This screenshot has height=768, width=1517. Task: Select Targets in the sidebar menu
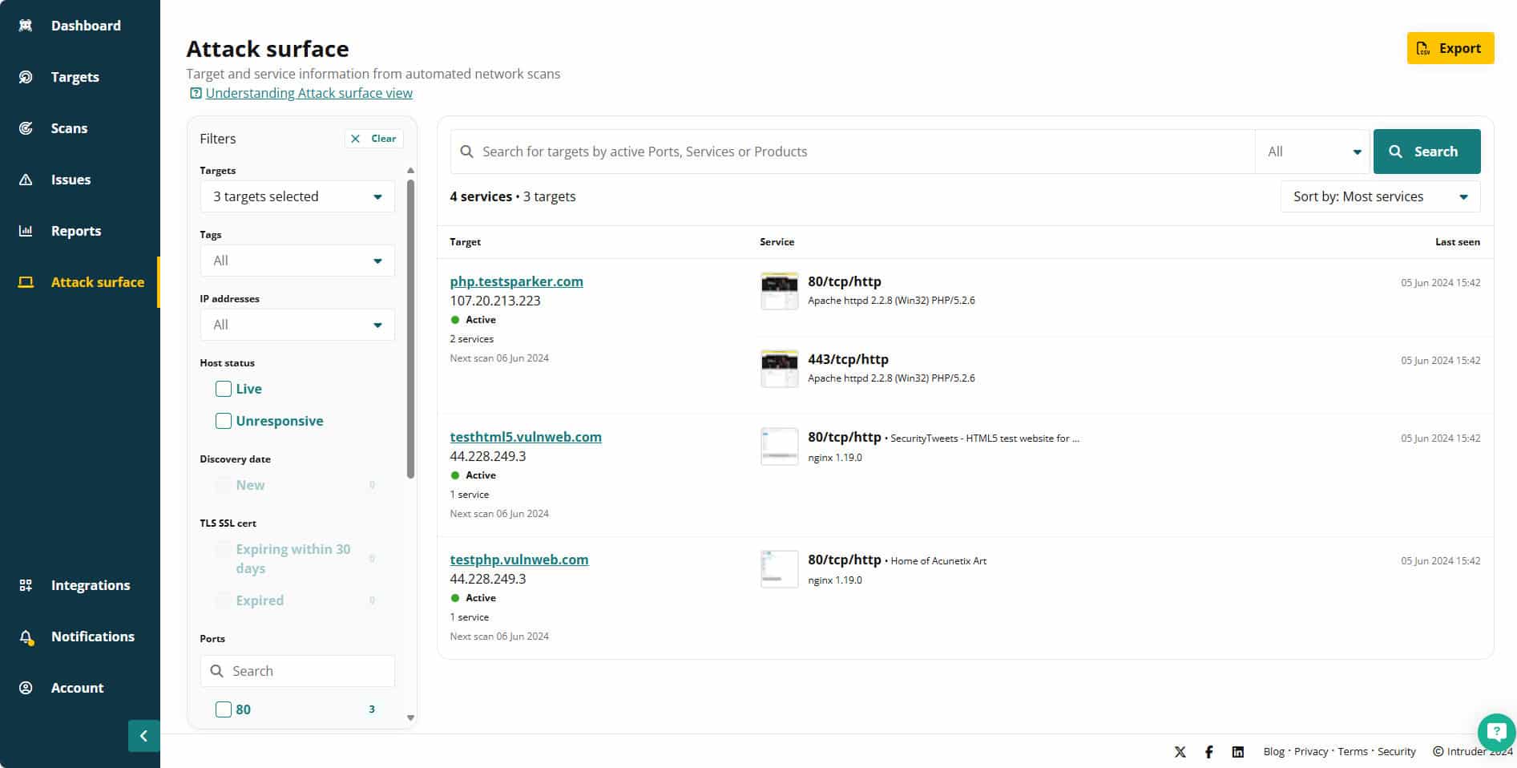pos(75,77)
